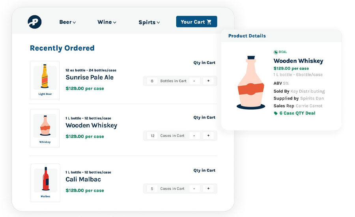355x217 pixels.
Task: Decrease Wooden Whiskey cases with minus
Action: click(x=194, y=136)
